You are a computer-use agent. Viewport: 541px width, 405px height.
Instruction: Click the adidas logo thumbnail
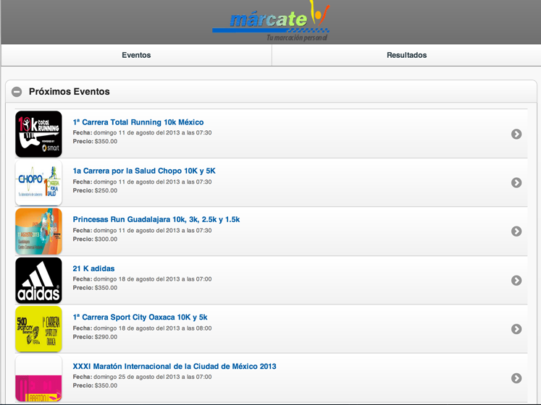tap(38, 280)
